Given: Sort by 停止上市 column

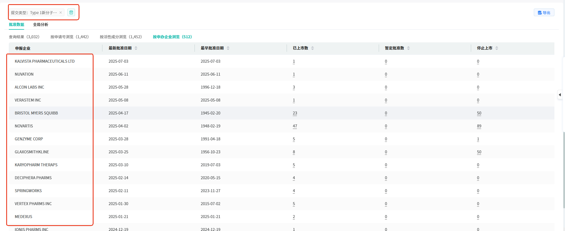Looking at the screenshot, I should (497, 48).
